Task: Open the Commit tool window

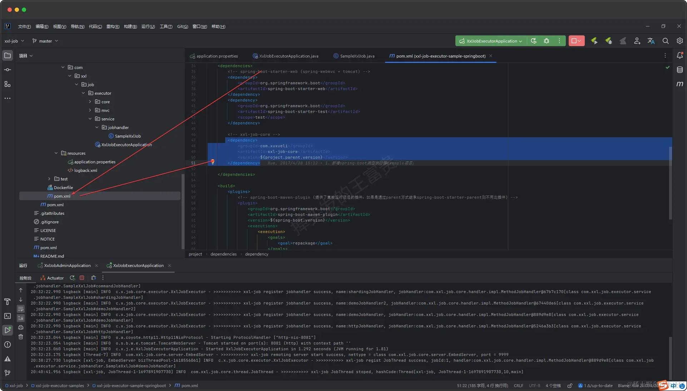Action: pyautogui.click(x=7, y=70)
